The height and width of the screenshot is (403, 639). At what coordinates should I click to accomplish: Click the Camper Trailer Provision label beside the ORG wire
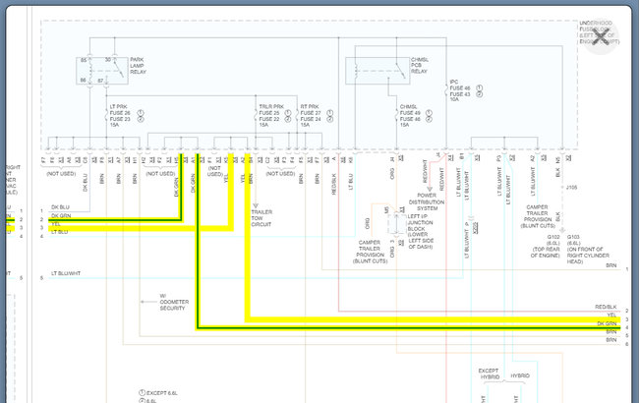370,252
